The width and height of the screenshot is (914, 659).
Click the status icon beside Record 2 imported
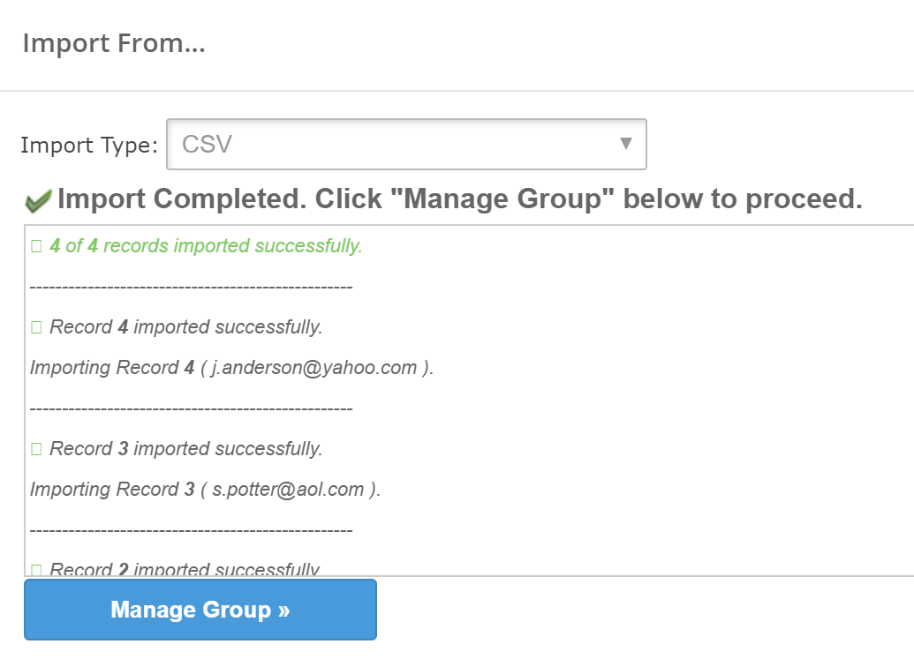(36, 569)
